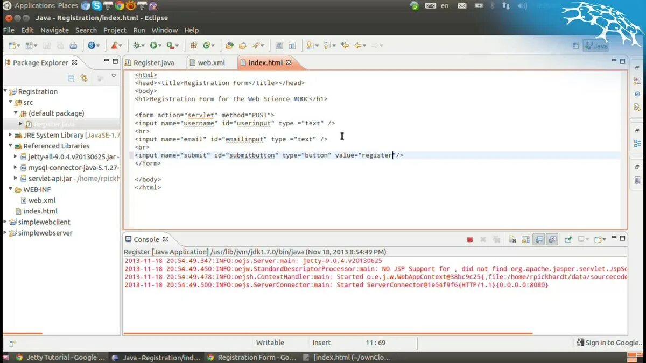Switch to Registration Form browser taskbar window
The image size is (646, 363).
point(251,357)
